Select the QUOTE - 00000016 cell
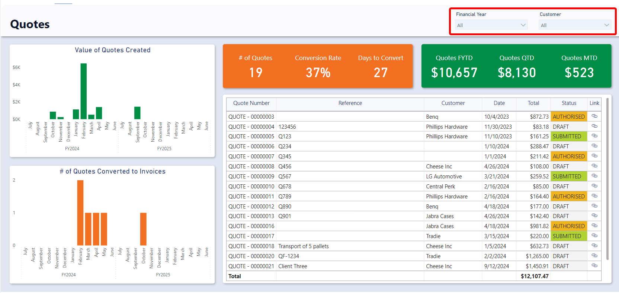Screen dimensions: 619x293 (251, 226)
